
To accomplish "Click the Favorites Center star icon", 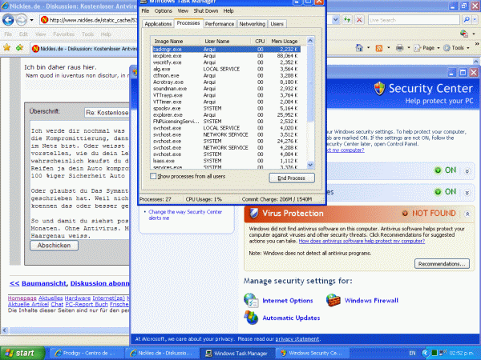I will coord(7,47).
